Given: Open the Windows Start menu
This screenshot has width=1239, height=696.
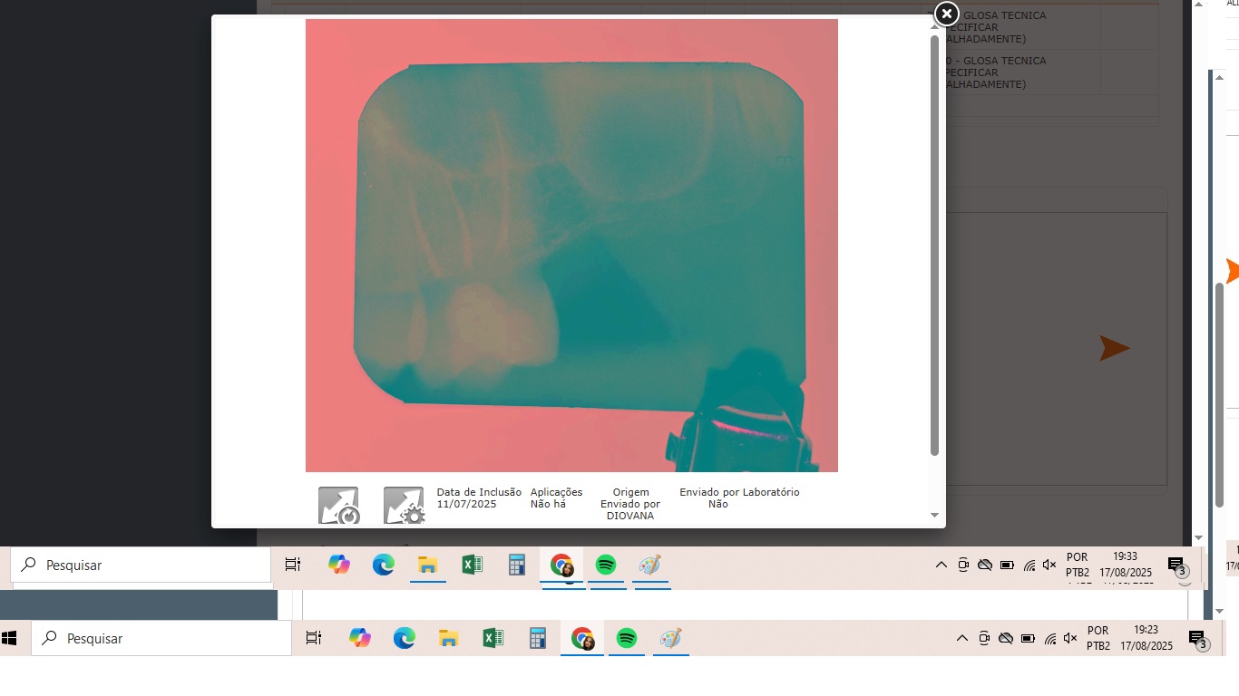Looking at the screenshot, I should click(x=10, y=638).
